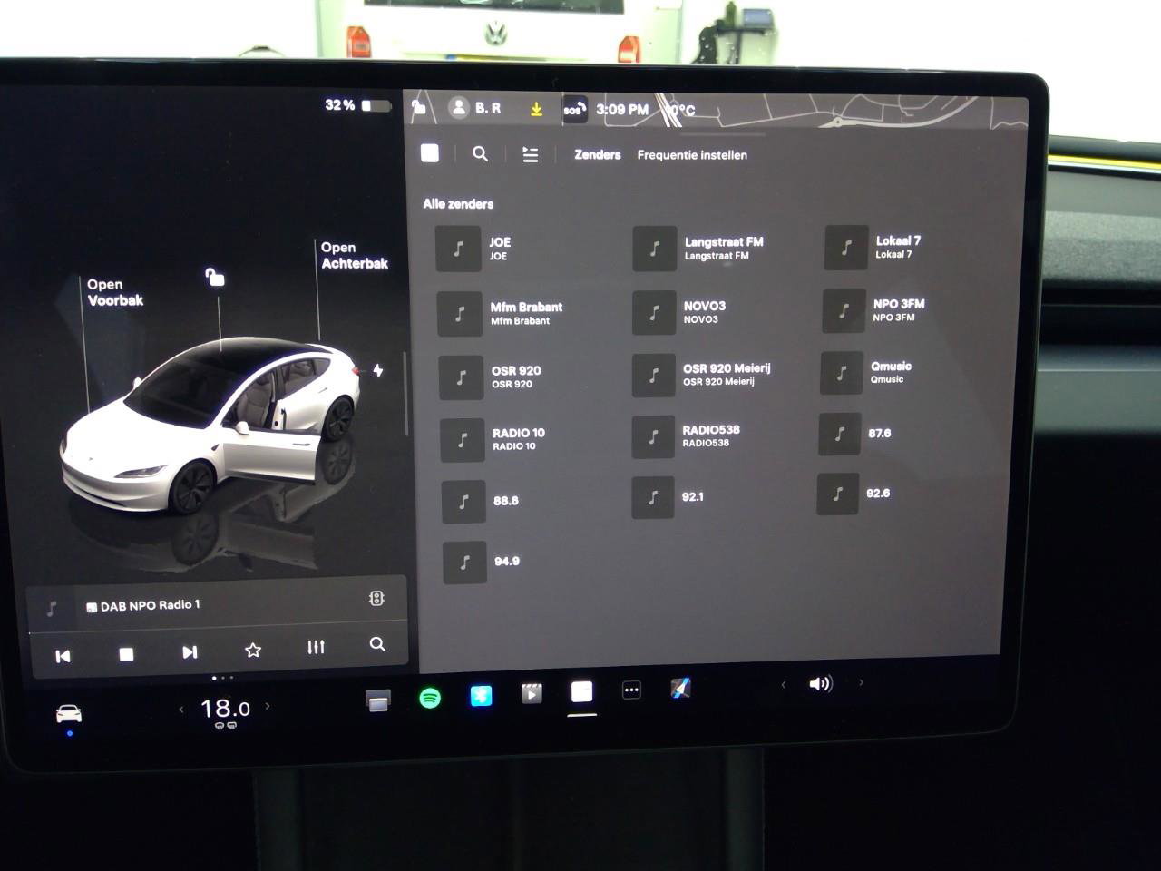The width and height of the screenshot is (1161, 871).
Task: Open the camera app in the dock
Action: tap(377, 700)
